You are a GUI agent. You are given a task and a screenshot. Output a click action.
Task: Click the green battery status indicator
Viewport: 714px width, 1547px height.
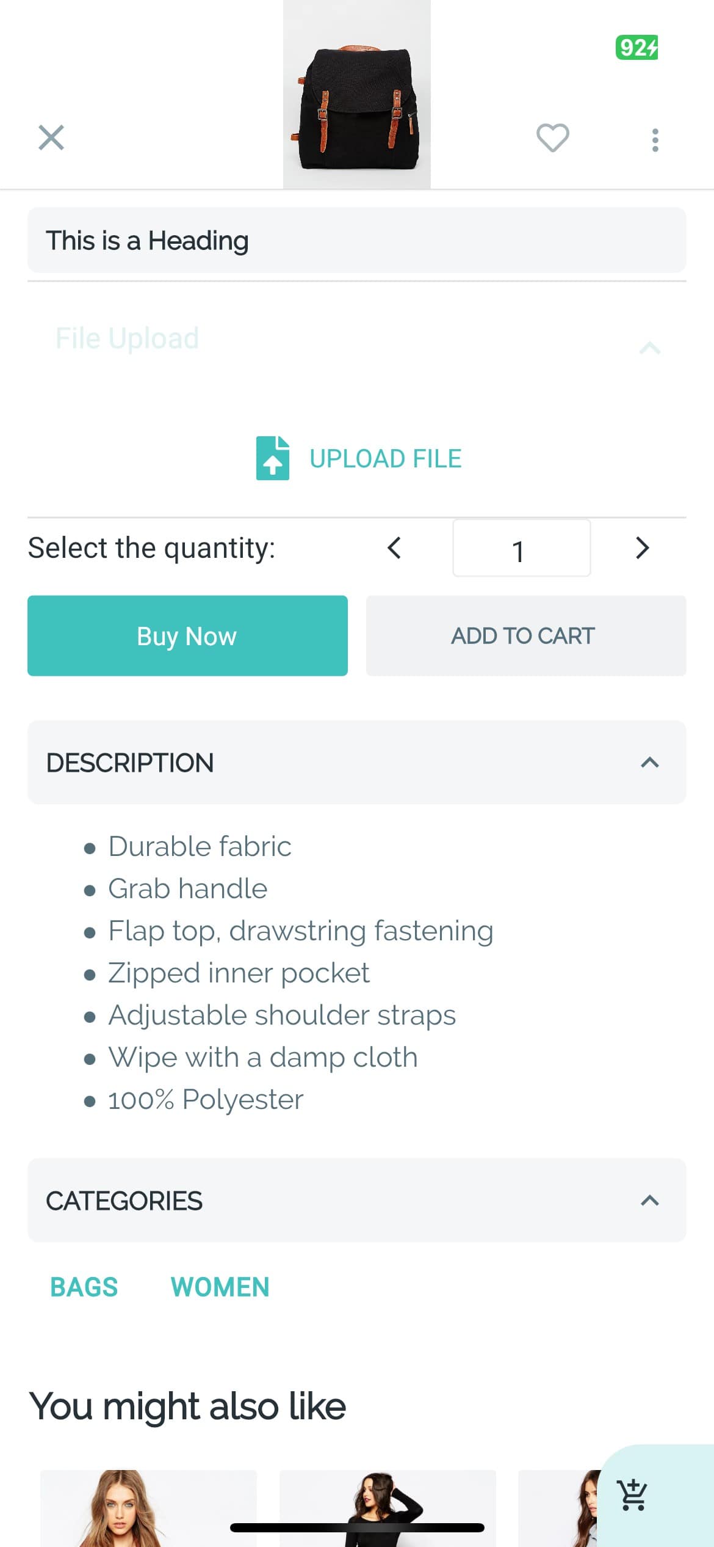pyautogui.click(x=636, y=46)
